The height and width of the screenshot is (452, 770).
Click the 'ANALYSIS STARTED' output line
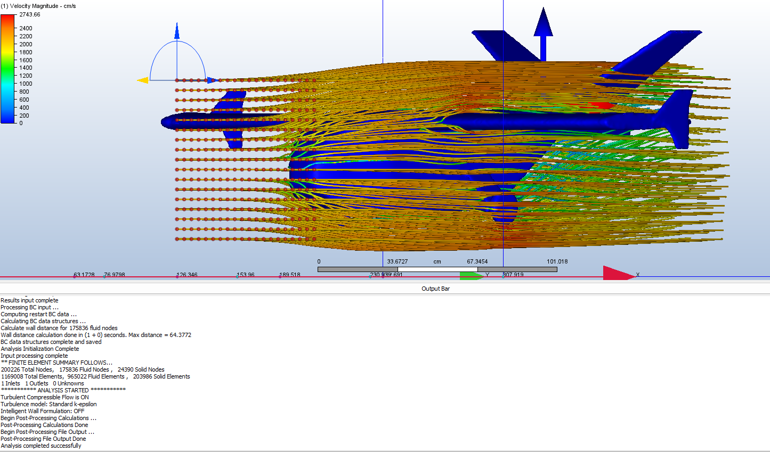pyautogui.click(x=63, y=390)
